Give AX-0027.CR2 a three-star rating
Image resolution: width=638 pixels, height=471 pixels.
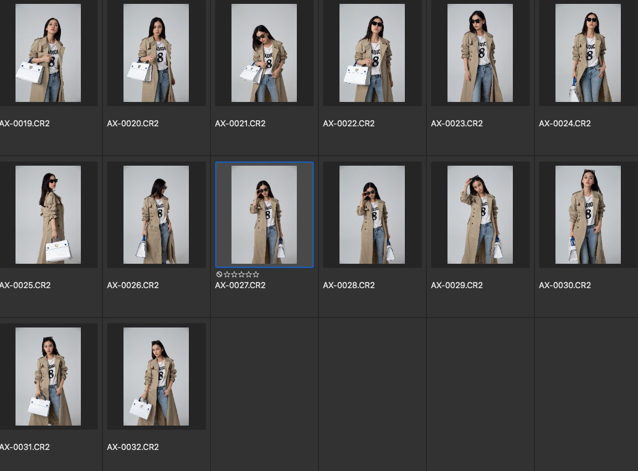(x=241, y=274)
